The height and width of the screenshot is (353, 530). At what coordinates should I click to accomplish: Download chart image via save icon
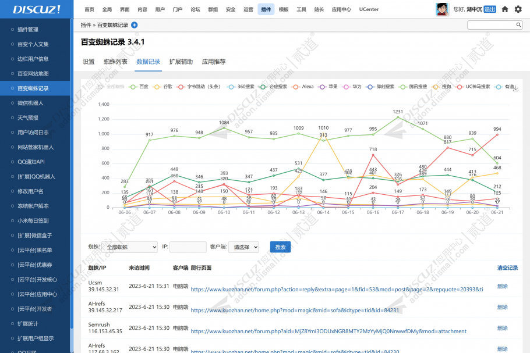[x=515, y=89]
